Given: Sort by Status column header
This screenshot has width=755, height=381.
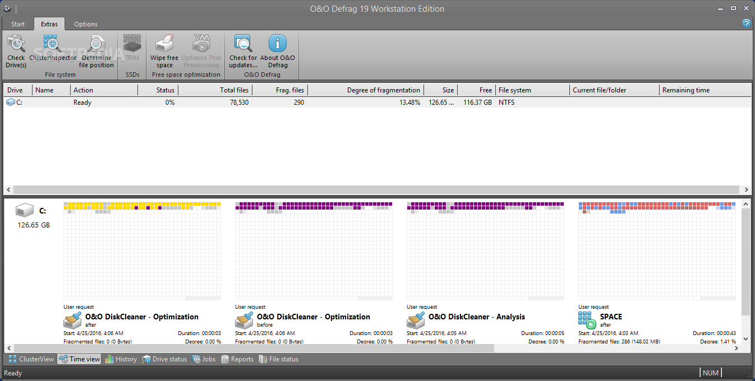Looking at the screenshot, I should click(x=158, y=90).
